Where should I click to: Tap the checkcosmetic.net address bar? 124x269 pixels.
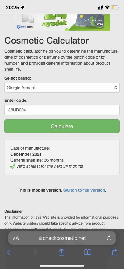(x=62, y=238)
